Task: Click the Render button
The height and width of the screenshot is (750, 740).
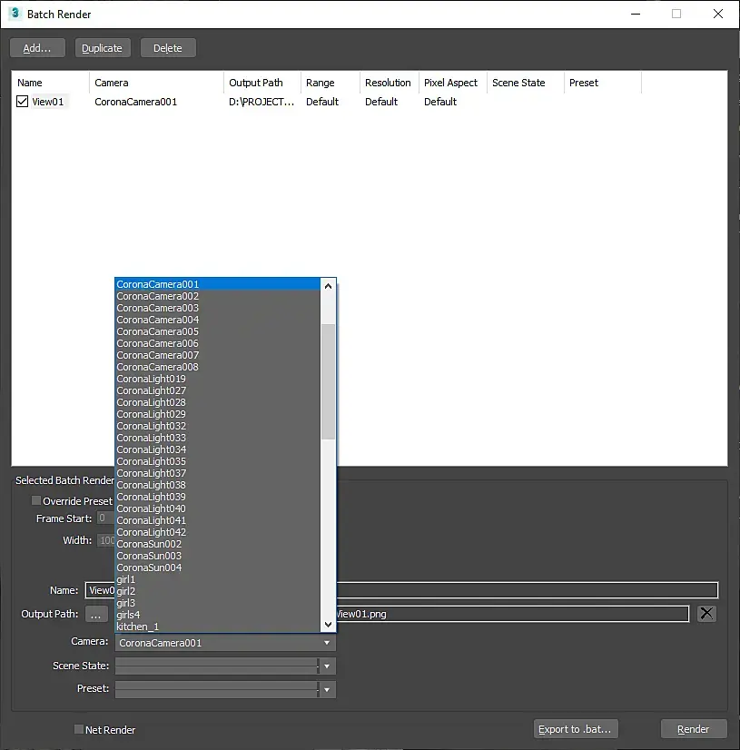Action: (694, 729)
